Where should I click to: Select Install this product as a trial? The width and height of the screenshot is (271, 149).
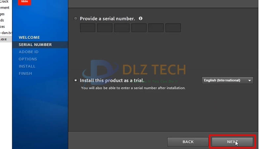pyautogui.click(x=76, y=80)
